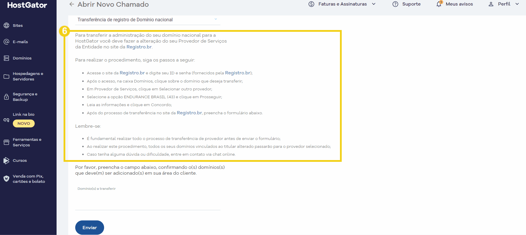Expand the Perfil menu chevron
The height and width of the screenshot is (235, 526).
pyautogui.click(x=517, y=4)
